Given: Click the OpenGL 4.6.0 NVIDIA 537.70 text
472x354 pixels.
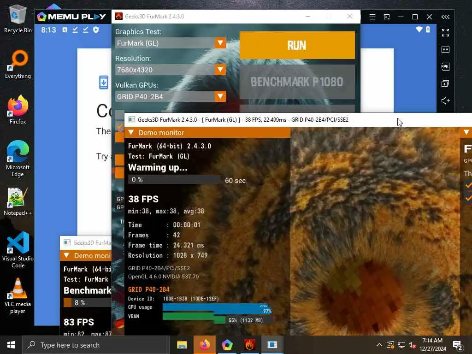Looking at the screenshot, I should pos(163,277).
